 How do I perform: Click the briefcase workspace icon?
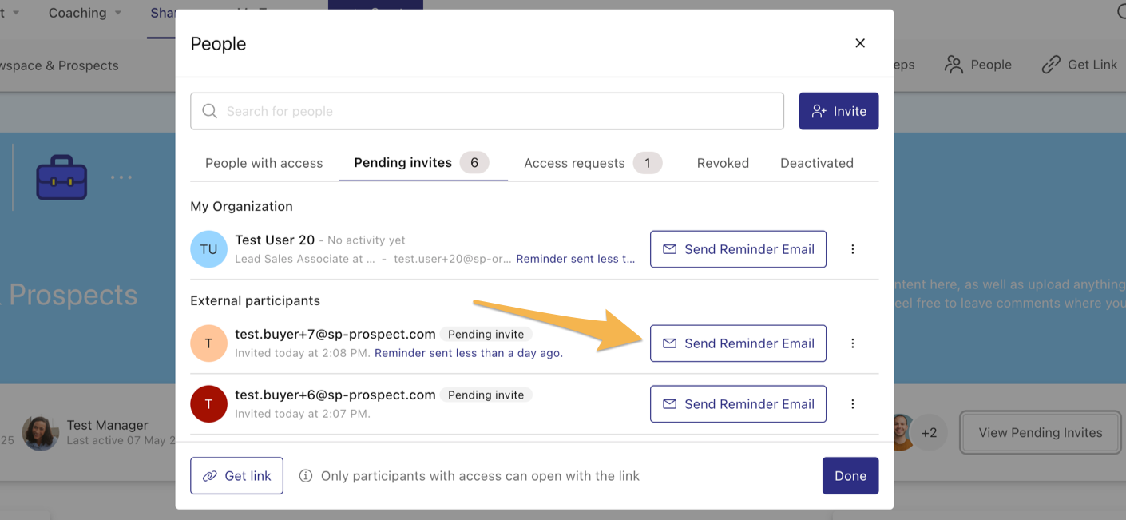pyautogui.click(x=61, y=177)
